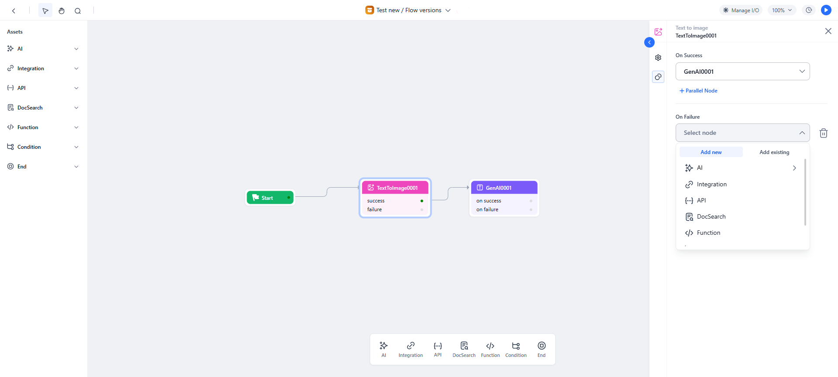Open version history clock icon
This screenshot has width=838, height=377.
pos(809,10)
